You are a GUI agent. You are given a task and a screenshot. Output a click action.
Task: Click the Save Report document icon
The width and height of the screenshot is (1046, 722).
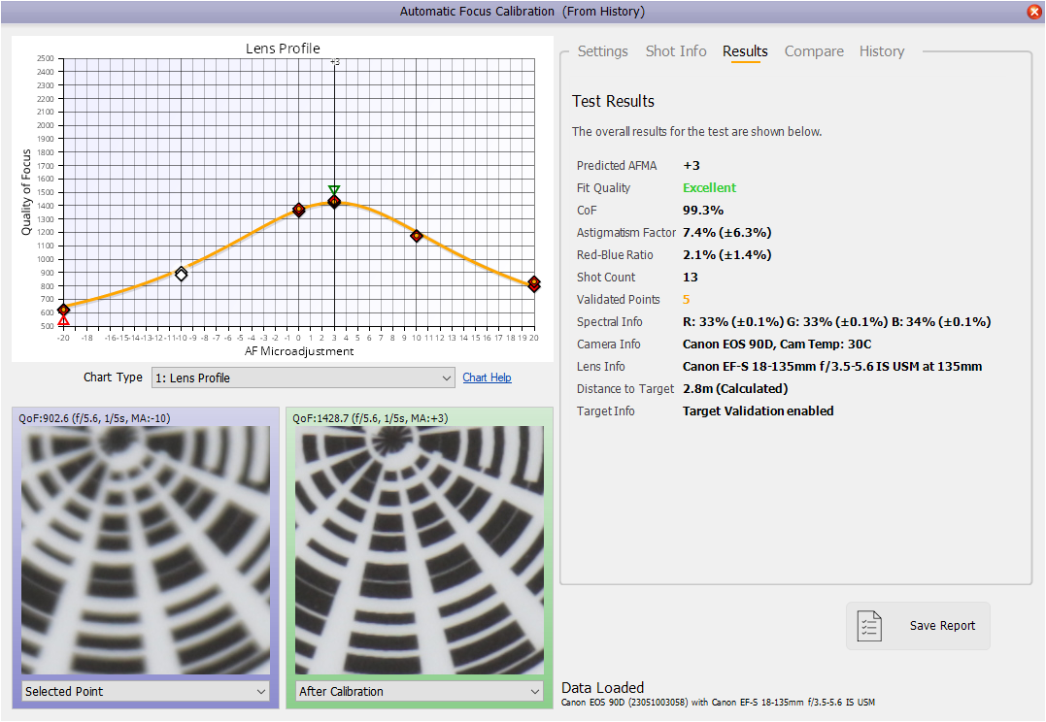click(869, 626)
